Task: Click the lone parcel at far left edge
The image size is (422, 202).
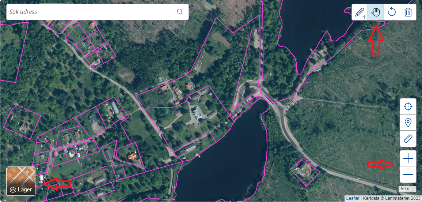Action: click(23, 122)
